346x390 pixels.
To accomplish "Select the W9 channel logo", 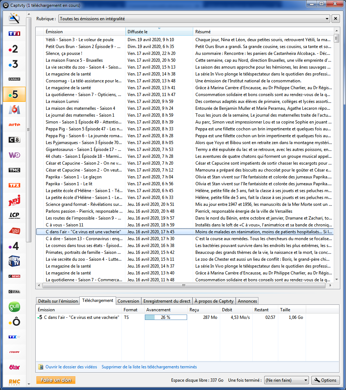I will 14,155.
